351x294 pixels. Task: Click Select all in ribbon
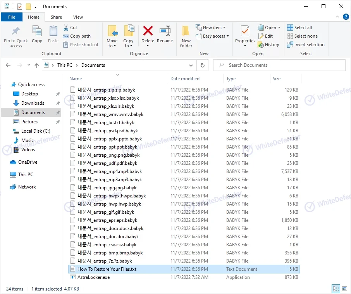(299, 28)
